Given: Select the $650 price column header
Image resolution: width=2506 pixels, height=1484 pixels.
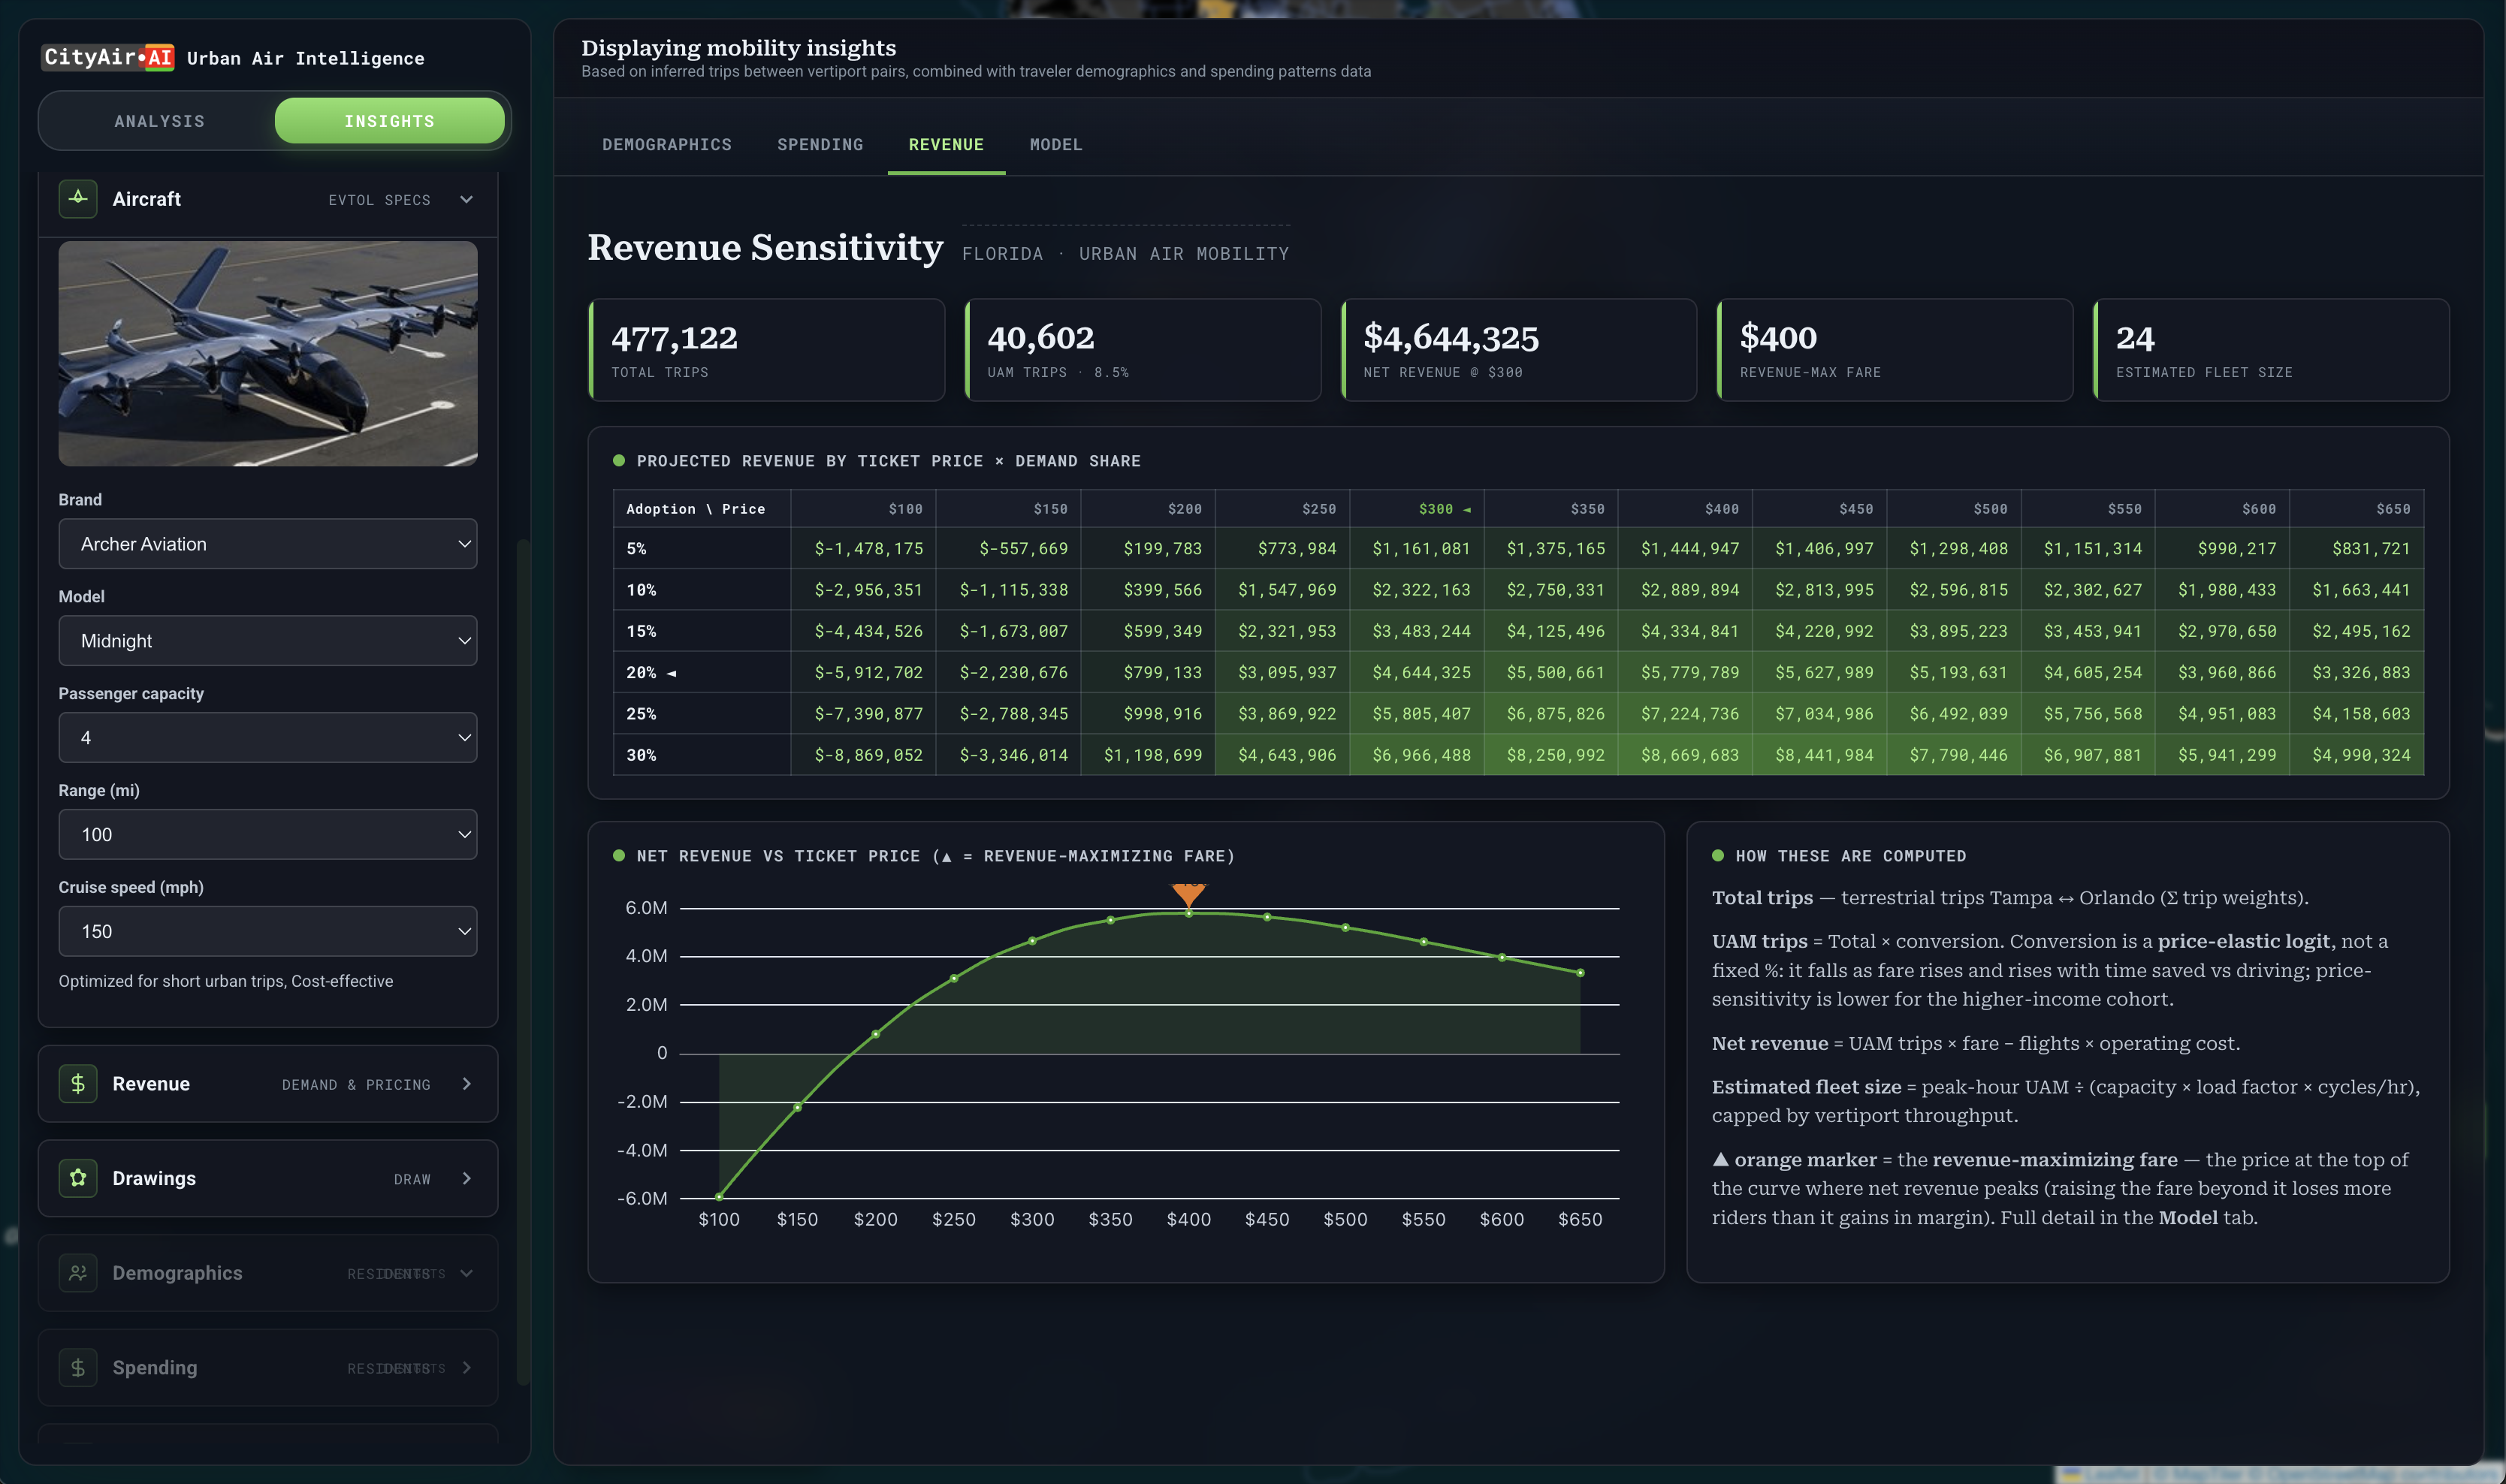Looking at the screenshot, I should pos(2357,509).
